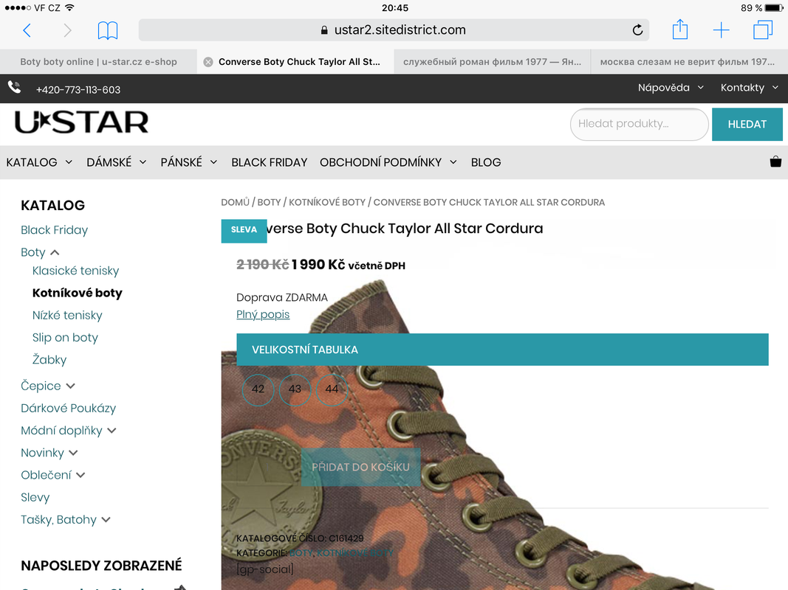Tap the battery indicator in status bar

point(774,7)
